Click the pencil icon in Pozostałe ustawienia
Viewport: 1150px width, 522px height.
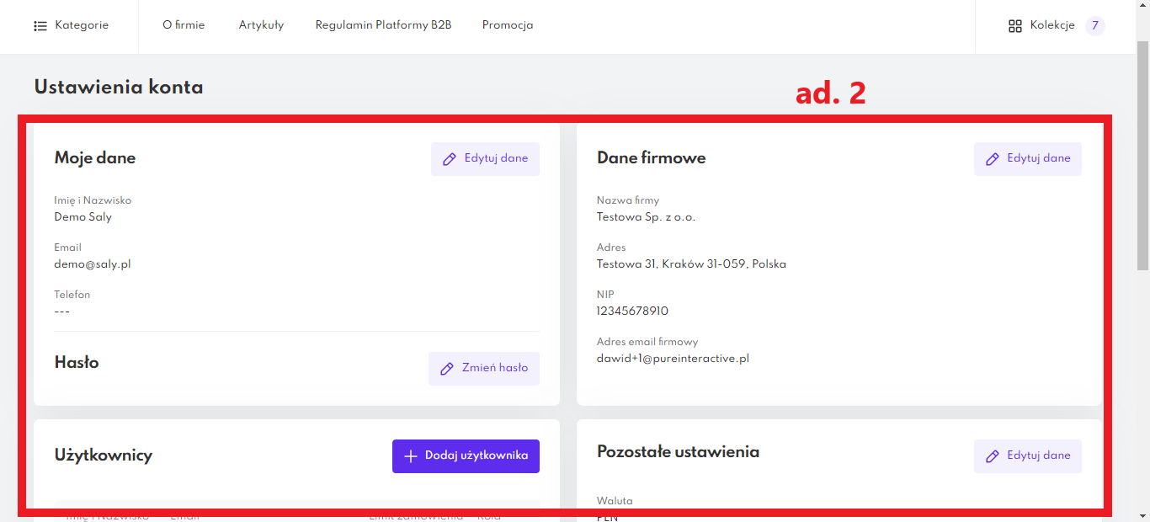(x=993, y=456)
